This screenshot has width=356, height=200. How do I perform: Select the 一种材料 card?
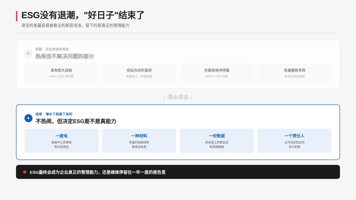[139, 141]
